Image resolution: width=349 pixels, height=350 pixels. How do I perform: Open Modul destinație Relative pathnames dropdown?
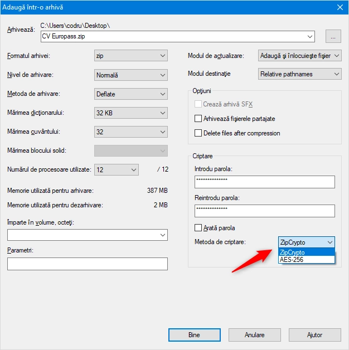point(299,74)
